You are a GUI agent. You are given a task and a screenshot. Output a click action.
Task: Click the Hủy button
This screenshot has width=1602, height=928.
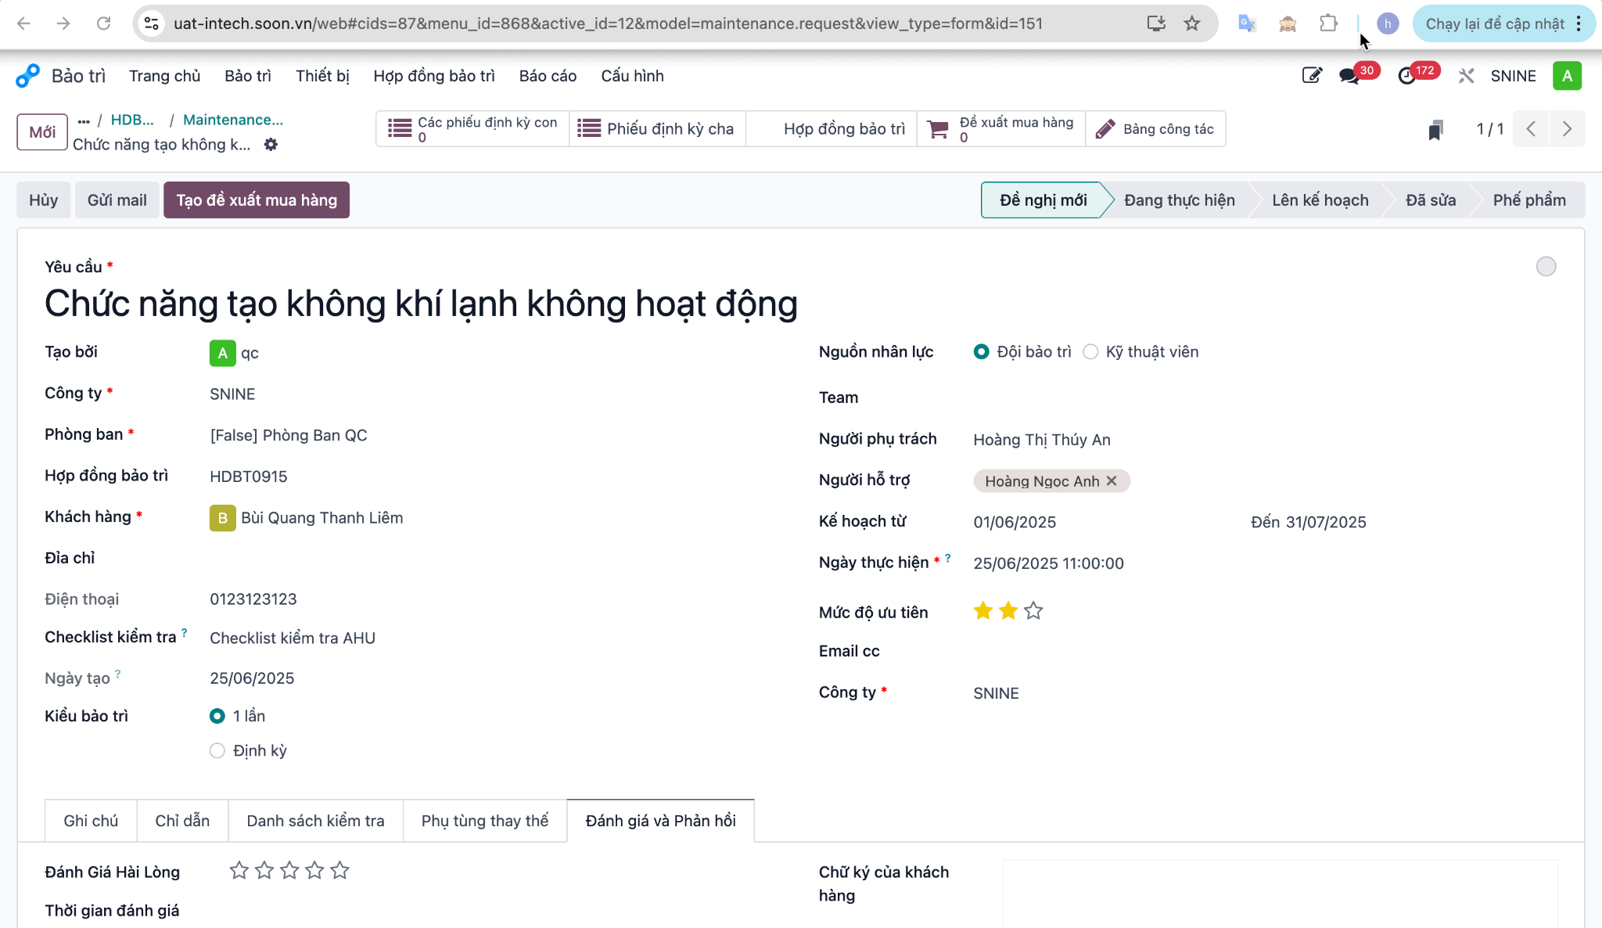pos(44,200)
